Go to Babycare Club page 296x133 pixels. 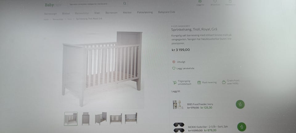click(x=166, y=12)
